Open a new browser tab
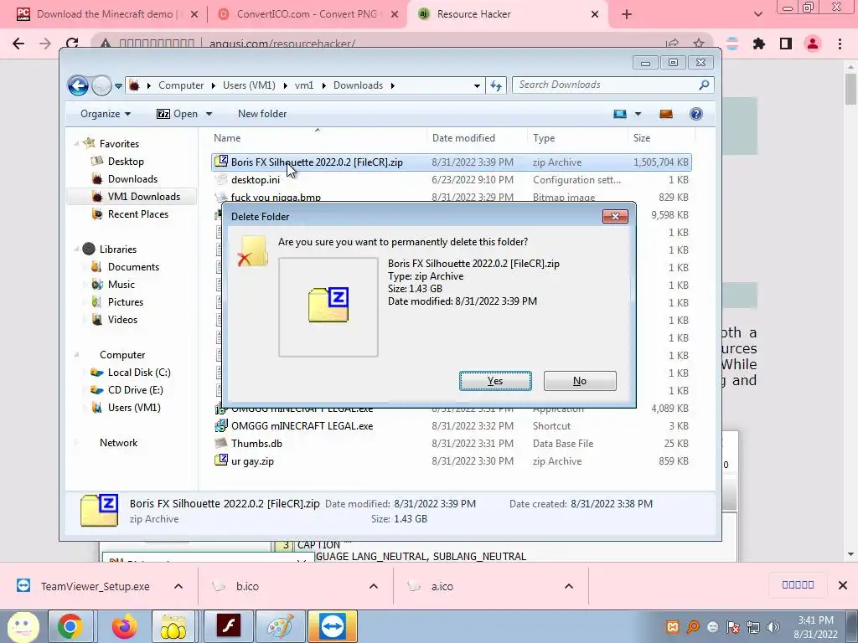858x643 pixels. point(627,15)
